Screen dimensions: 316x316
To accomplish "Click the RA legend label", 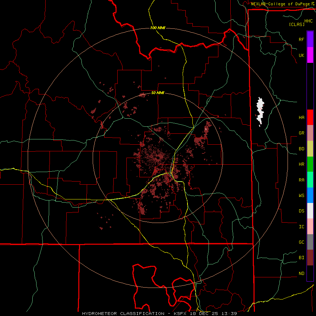I will (x=301, y=180).
